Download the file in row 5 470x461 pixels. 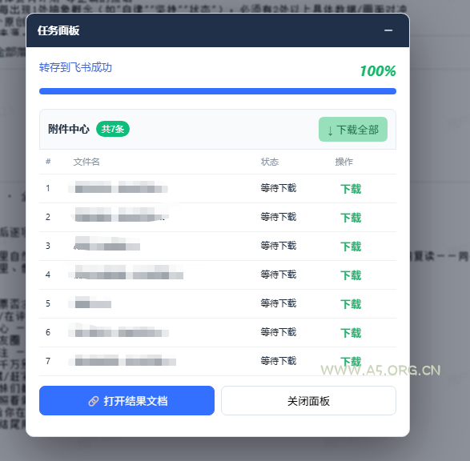coord(351,304)
